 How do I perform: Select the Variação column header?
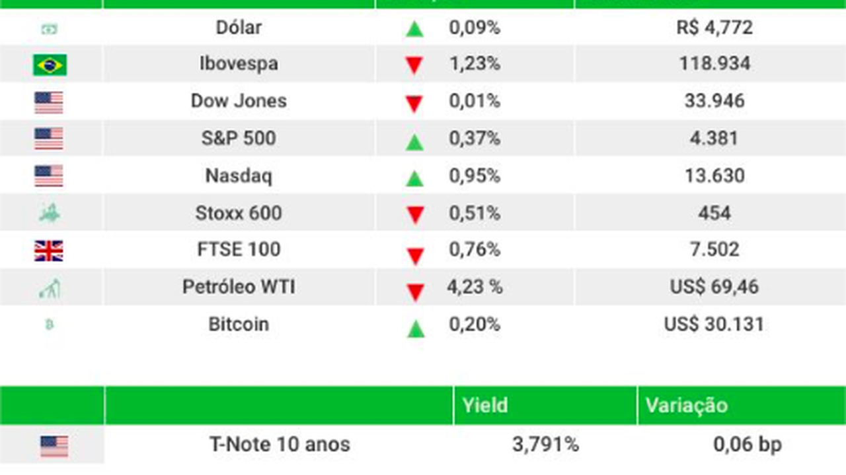pos(686,405)
